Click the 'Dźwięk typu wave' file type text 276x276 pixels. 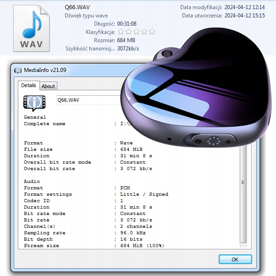click(x=86, y=16)
